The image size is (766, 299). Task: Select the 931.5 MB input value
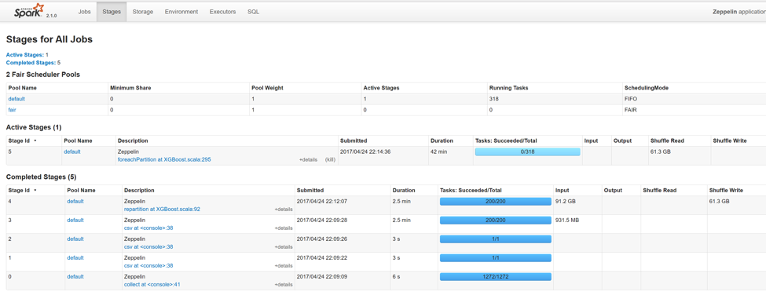click(567, 220)
